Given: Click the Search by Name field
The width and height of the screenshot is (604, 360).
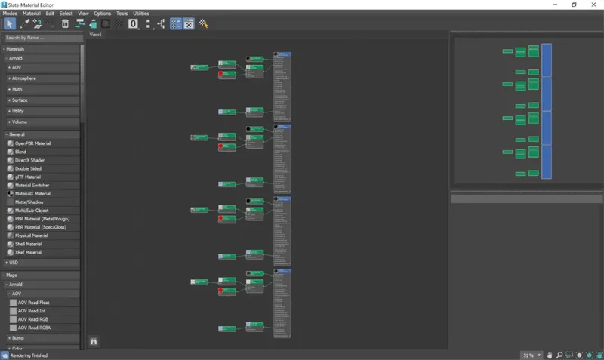Looking at the screenshot, I should tap(44, 38).
